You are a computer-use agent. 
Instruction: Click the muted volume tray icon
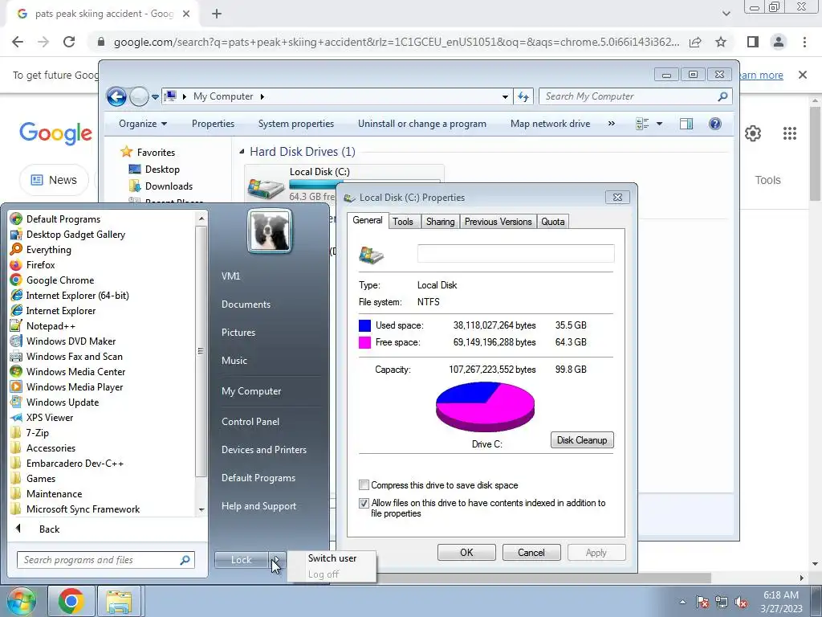click(741, 602)
